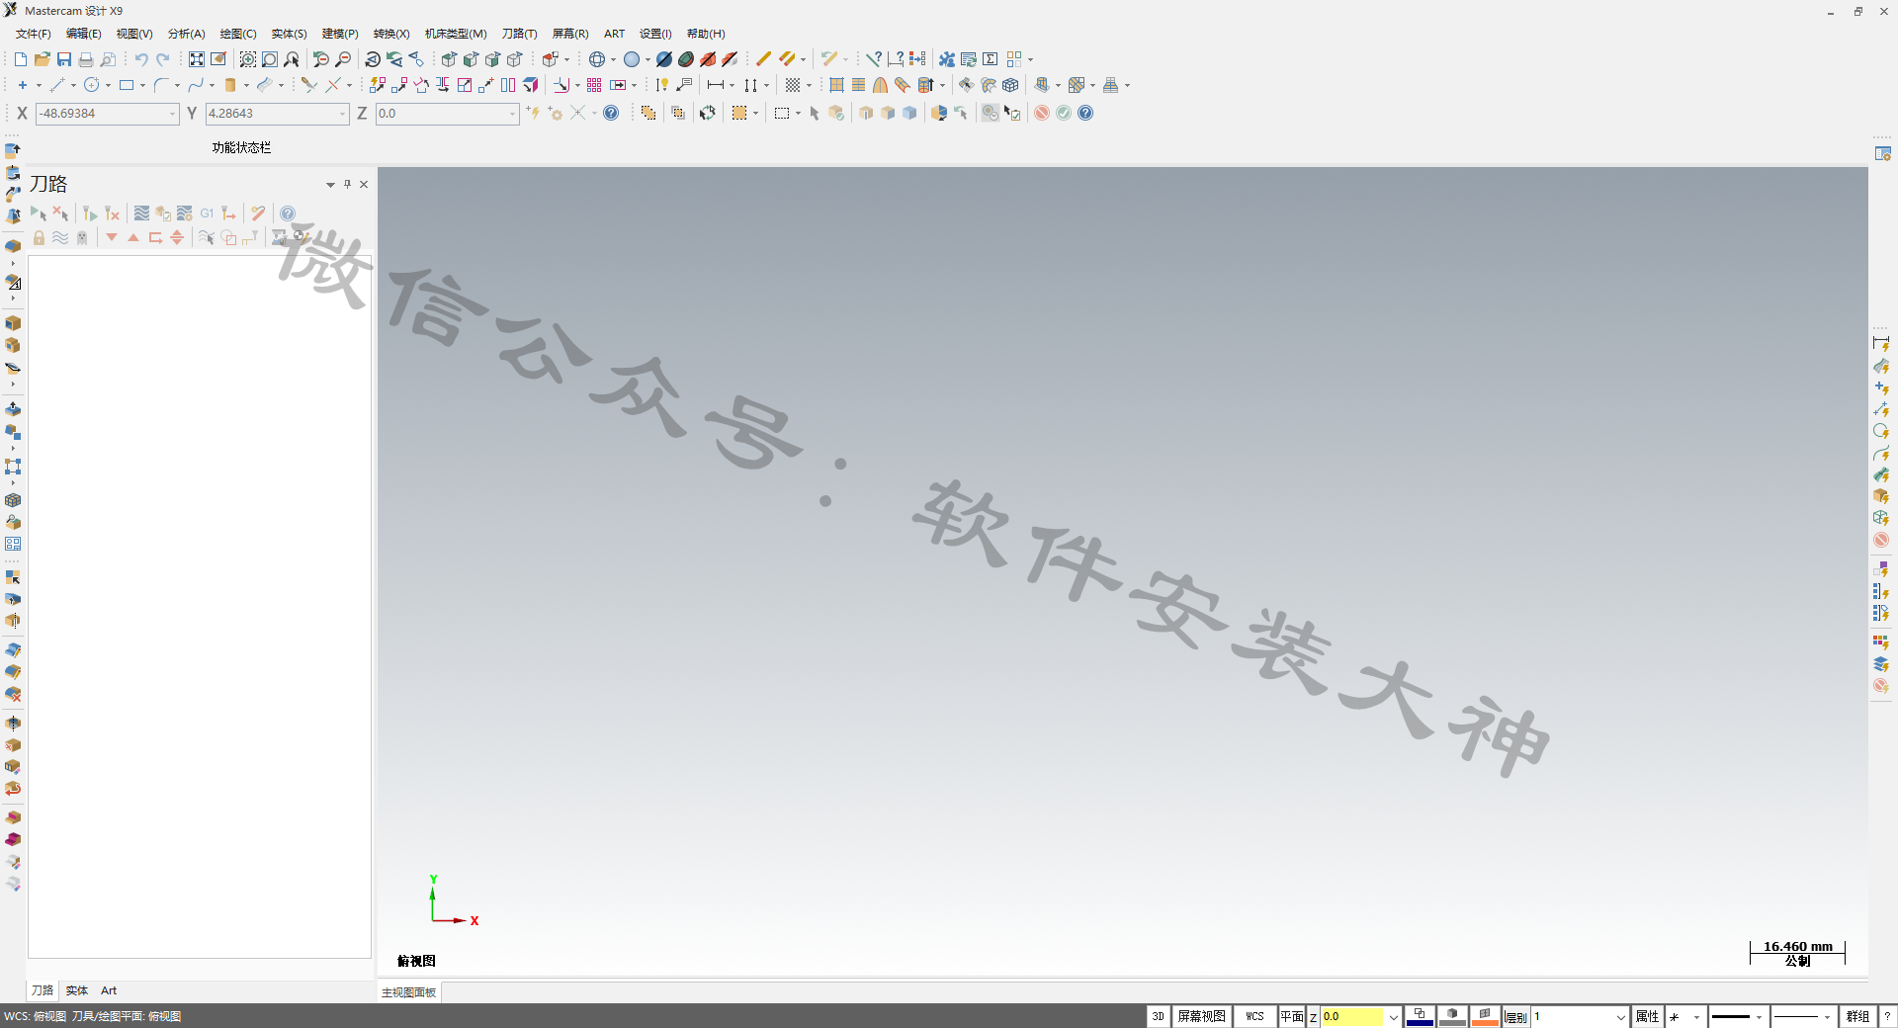Undo the last action

(141, 59)
